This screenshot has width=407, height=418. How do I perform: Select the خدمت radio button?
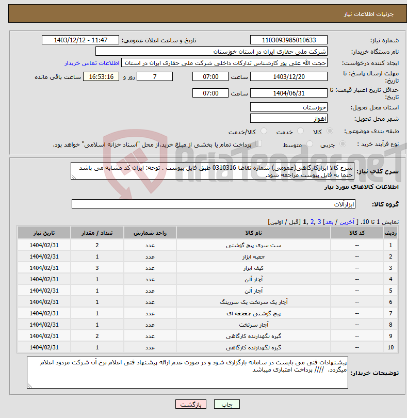(x=300, y=131)
